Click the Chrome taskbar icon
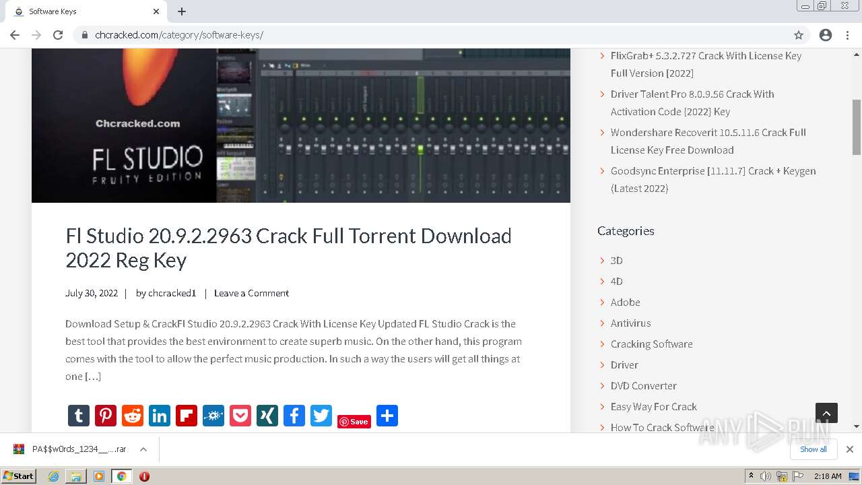 click(x=121, y=476)
